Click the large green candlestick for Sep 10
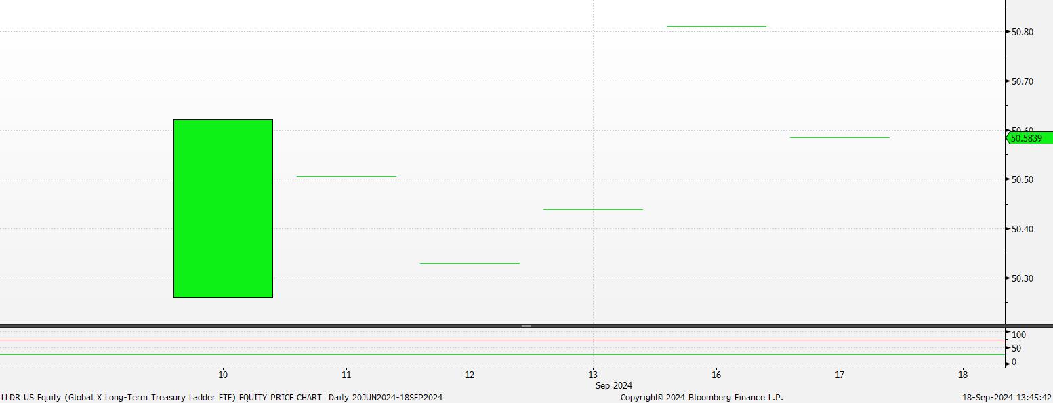The width and height of the screenshot is (1053, 403). coord(223,208)
